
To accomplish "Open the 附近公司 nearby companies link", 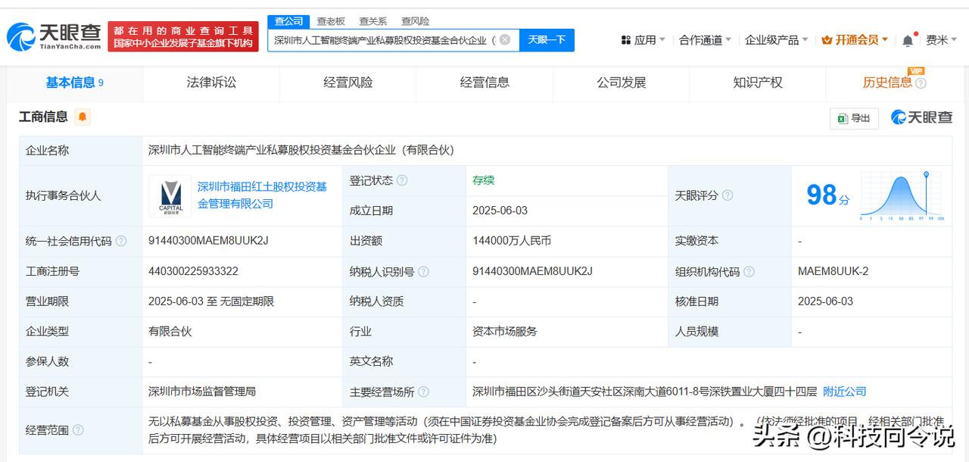I will click(x=844, y=392).
